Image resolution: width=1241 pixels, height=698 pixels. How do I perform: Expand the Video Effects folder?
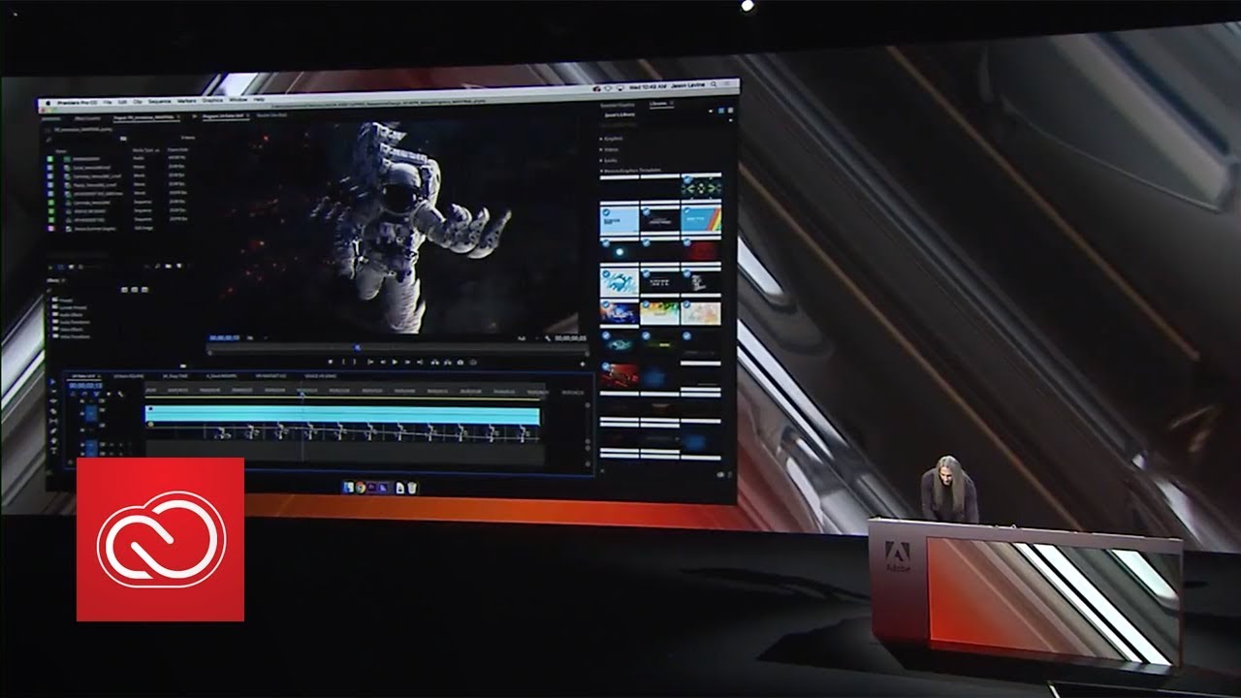coord(49,329)
